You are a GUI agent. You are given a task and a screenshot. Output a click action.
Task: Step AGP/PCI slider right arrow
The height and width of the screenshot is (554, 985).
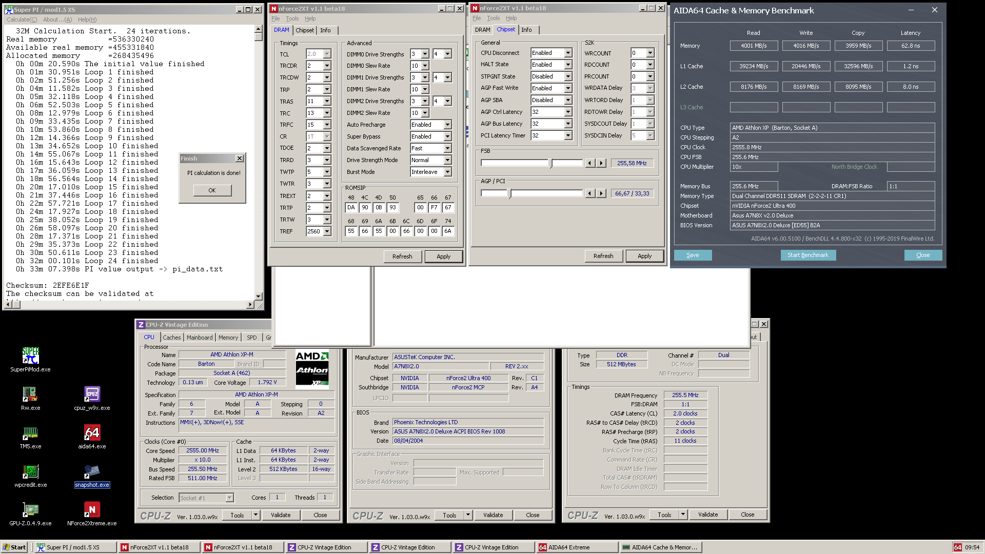pos(601,193)
